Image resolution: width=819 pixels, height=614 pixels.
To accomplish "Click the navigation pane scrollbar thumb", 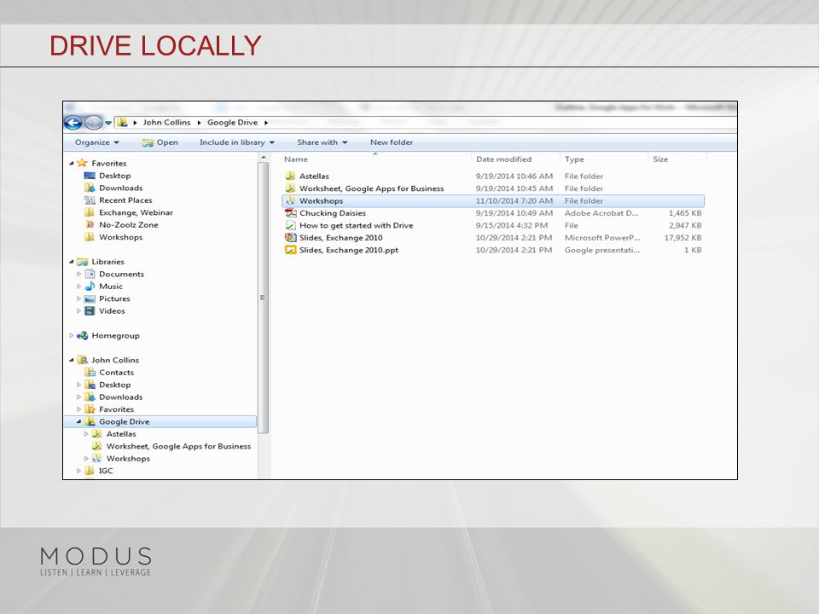I will pyautogui.click(x=264, y=298).
